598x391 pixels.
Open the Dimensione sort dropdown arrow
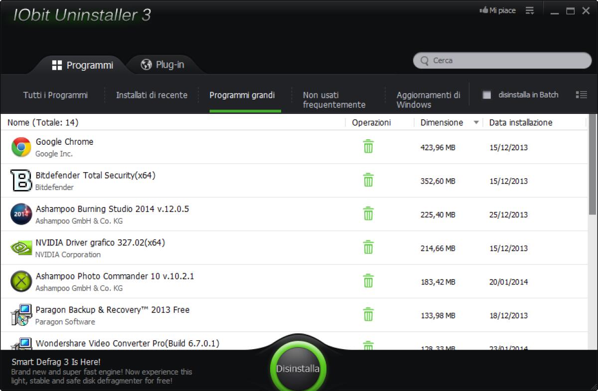(x=476, y=122)
